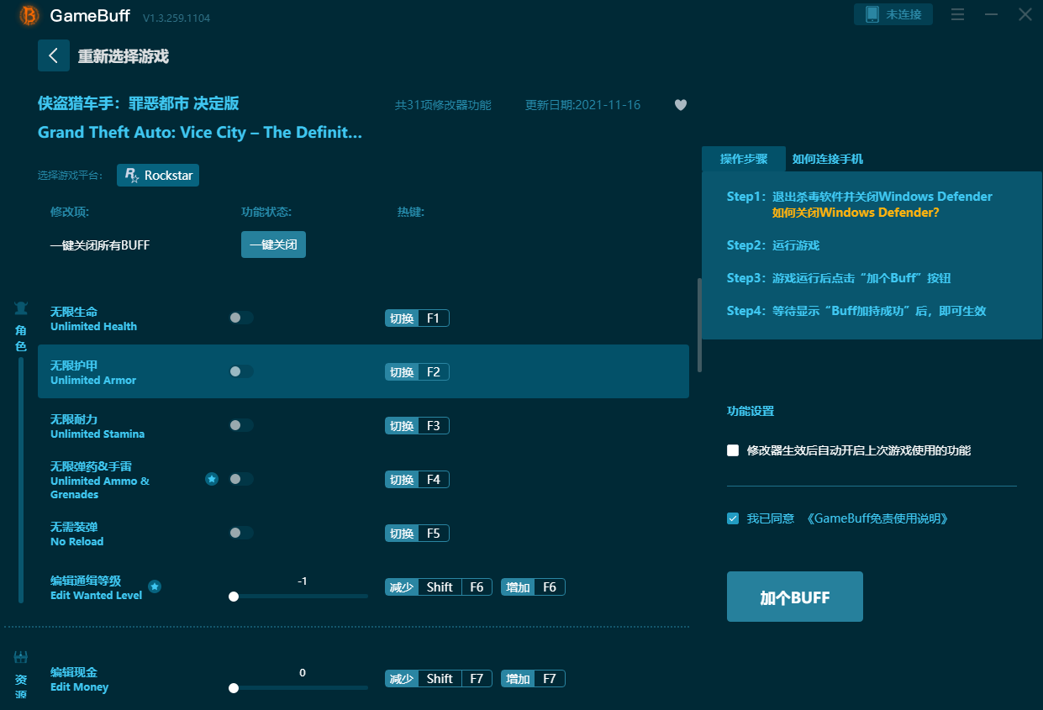
Task: Enable the Unlimited Armor switch
Action: point(241,371)
